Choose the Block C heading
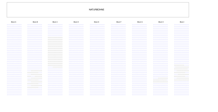 (x=55, y=22)
